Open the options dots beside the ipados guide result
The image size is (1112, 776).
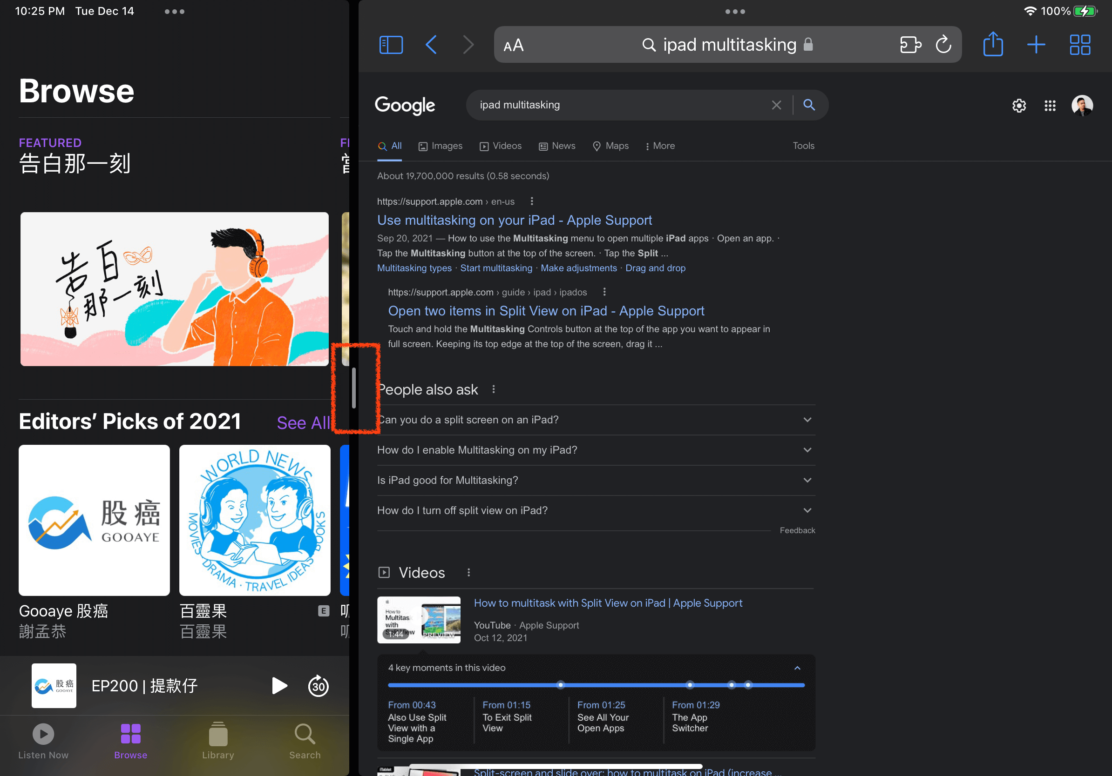(x=604, y=292)
